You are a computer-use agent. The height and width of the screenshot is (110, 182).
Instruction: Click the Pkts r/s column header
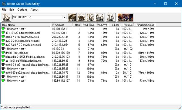tap(127, 25)
